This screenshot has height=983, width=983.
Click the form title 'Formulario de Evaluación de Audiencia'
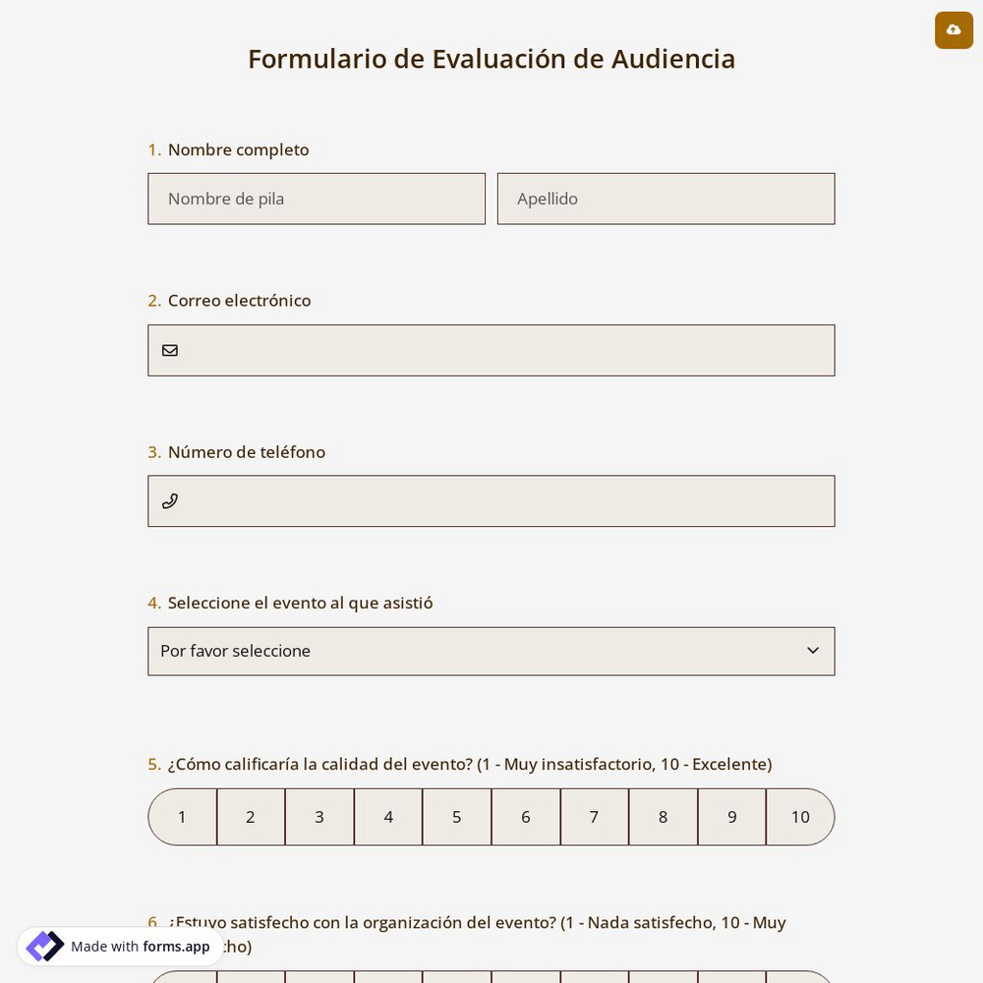pyautogui.click(x=491, y=59)
